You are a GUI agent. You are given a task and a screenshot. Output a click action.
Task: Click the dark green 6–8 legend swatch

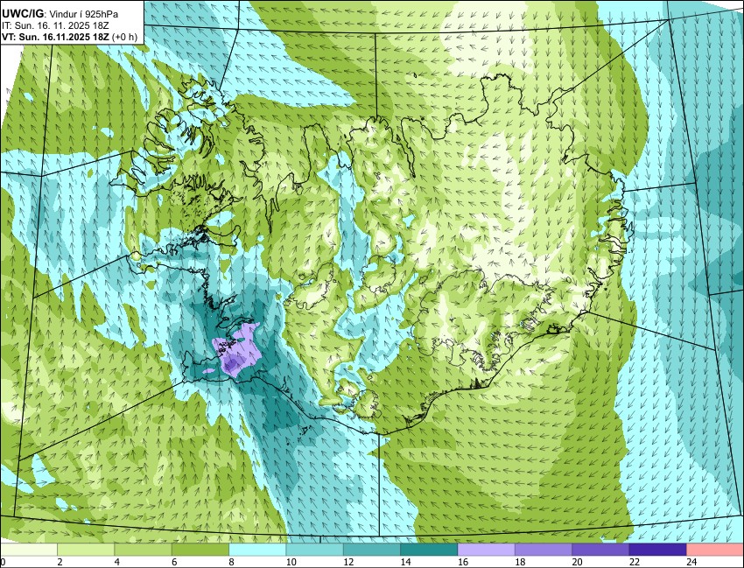(200, 550)
